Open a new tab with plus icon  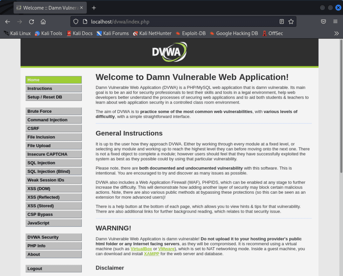pos(94,8)
